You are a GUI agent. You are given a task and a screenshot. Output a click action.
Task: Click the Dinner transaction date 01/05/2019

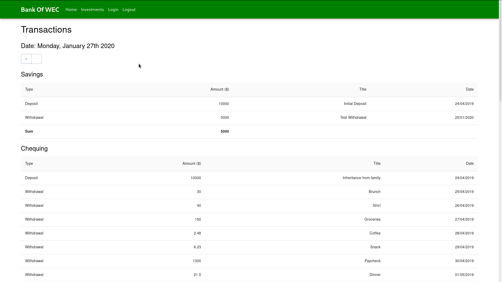(x=464, y=275)
